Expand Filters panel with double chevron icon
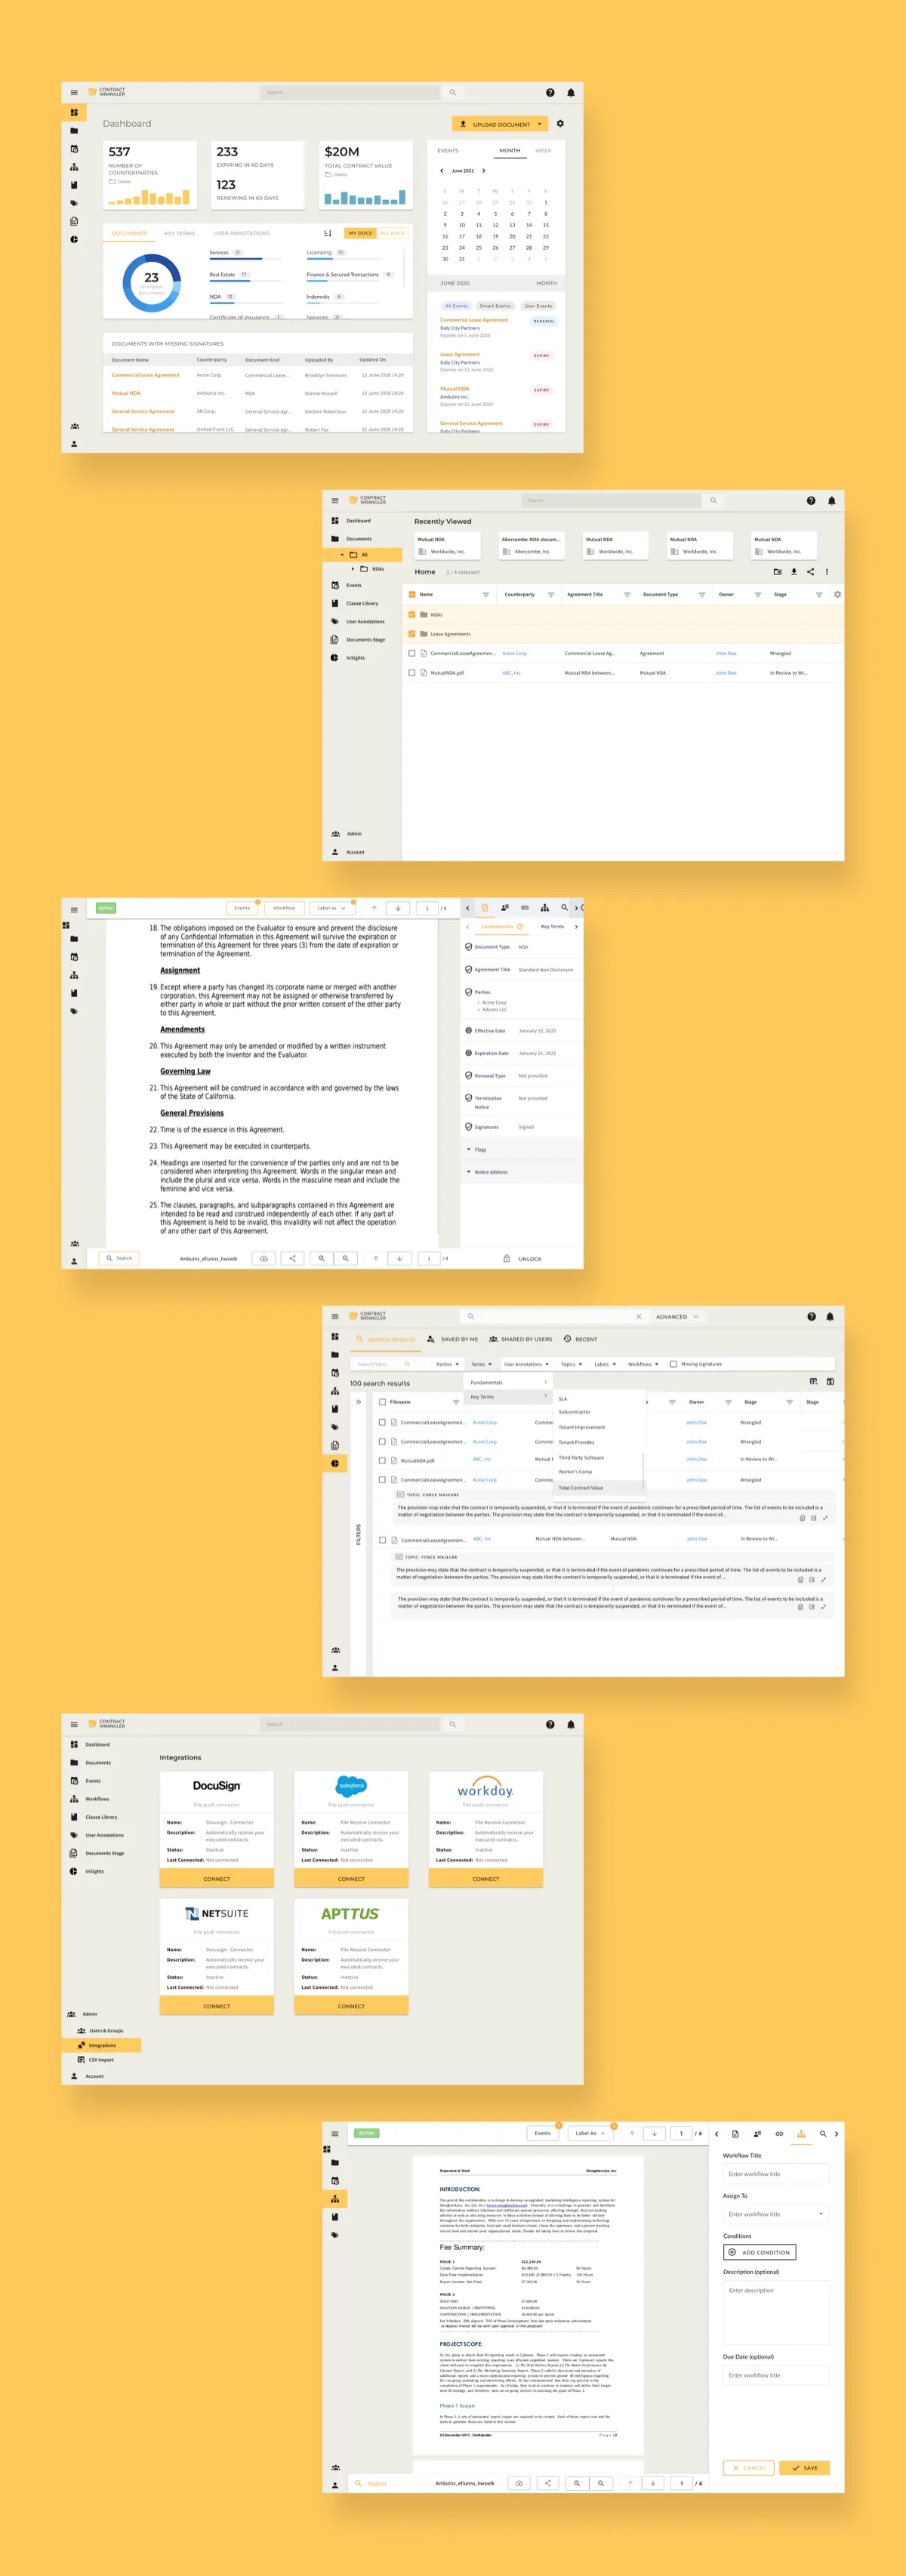Image resolution: width=906 pixels, height=2576 pixels. pyautogui.click(x=358, y=1401)
